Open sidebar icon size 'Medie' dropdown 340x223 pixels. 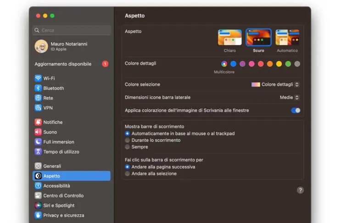tap(290, 97)
